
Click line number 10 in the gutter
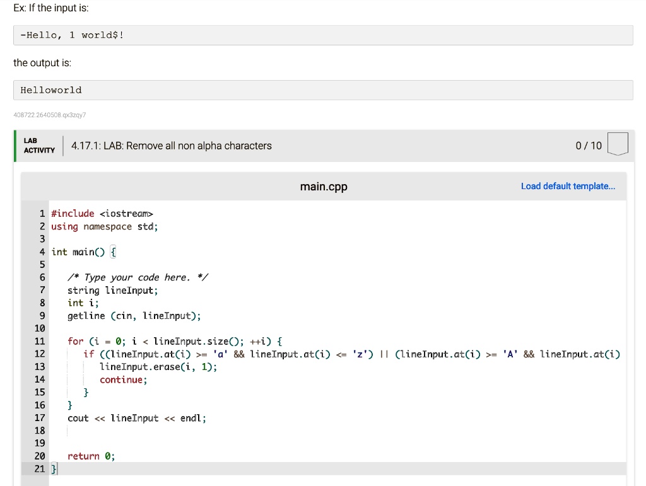(40, 328)
